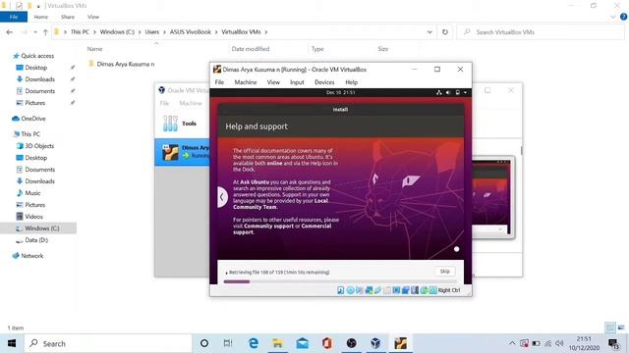
Task: Switch to the View ribbon tab in Explorer
Action: click(93, 17)
